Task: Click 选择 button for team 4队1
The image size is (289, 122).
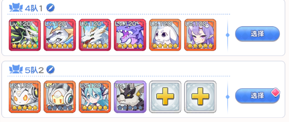Action: [x=257, y=34]
